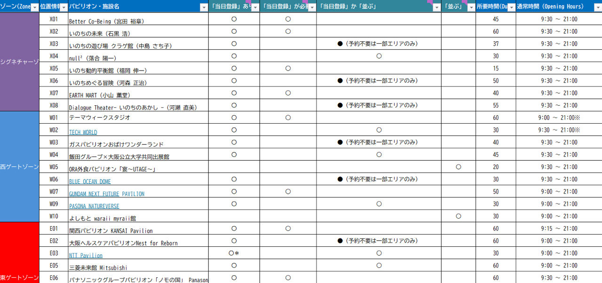Open the パビリオン・施設名 column filter dropdown
Viewport: 602px width, 283px height.
coord(204,8)
